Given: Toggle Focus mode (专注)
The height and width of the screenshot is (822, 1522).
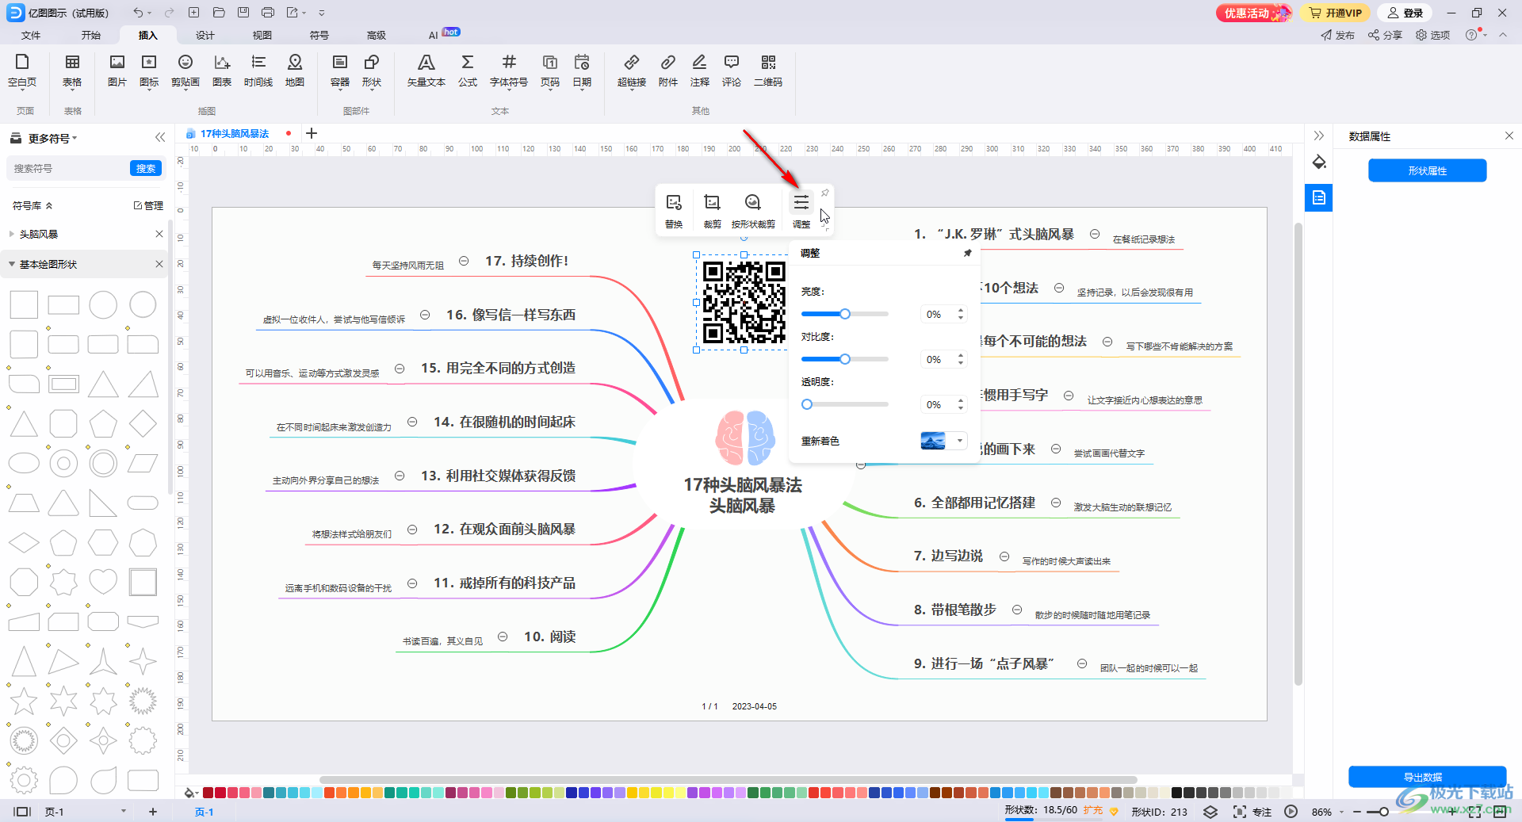Looking at the screenshot, I should coord(1252,812).
